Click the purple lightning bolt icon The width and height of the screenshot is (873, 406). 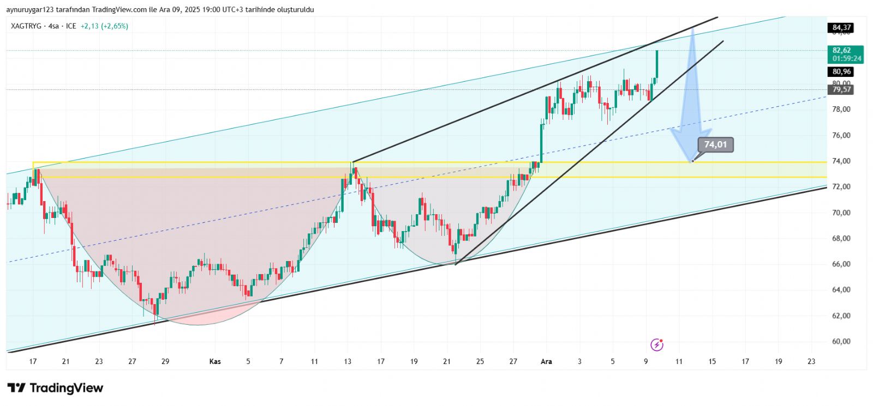pyautogui.click(x=657, y=344)
